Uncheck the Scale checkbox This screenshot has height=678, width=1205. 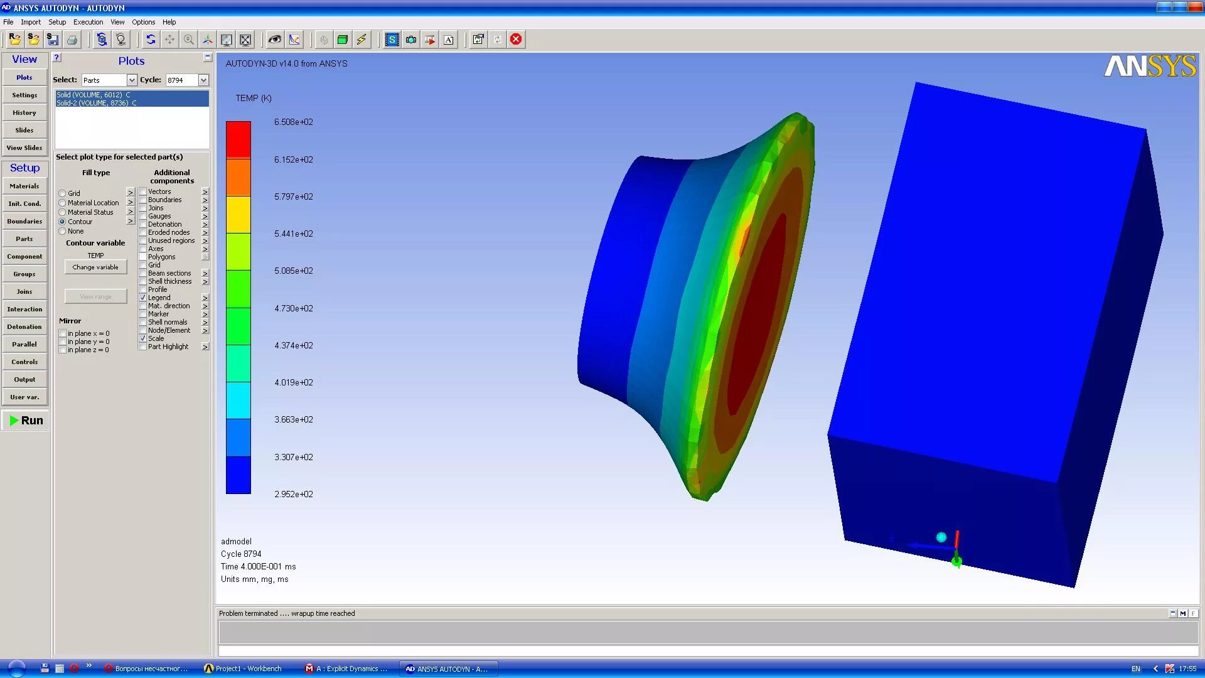(x=142, y=338)
